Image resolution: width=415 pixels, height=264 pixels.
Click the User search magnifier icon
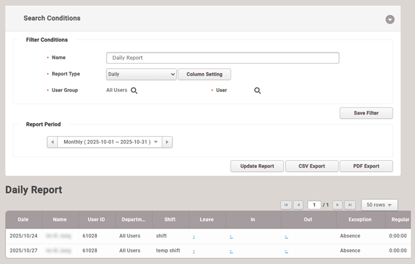point(257,91)
